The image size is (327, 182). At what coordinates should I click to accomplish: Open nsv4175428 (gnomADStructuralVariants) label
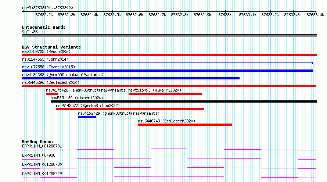(x=87, y=90)
